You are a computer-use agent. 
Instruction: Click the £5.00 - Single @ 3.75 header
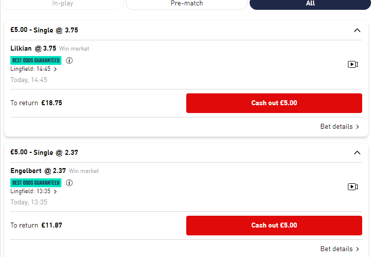(44, 30)
